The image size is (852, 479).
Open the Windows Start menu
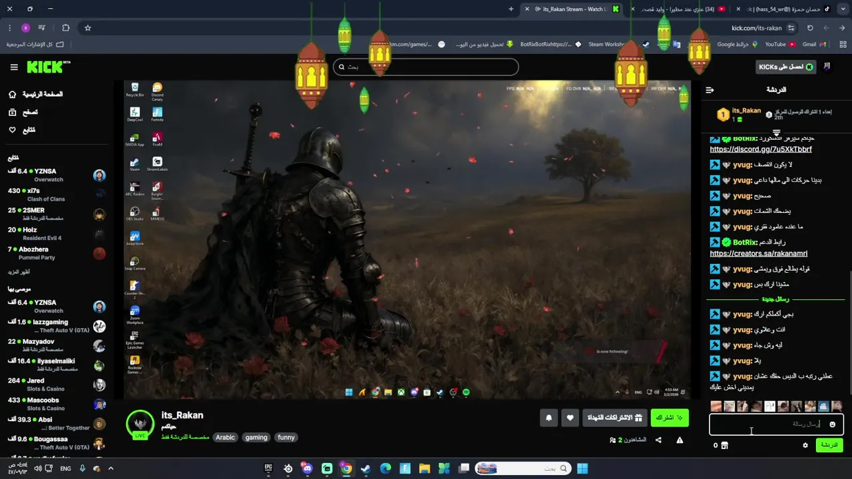coord(582,468)
